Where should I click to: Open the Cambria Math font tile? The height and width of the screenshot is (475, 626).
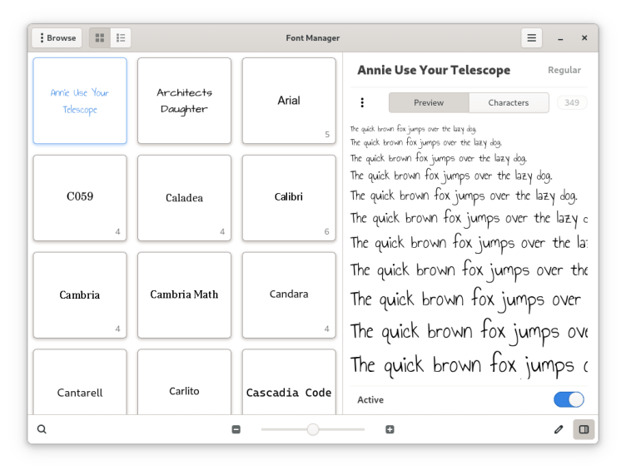184,294
